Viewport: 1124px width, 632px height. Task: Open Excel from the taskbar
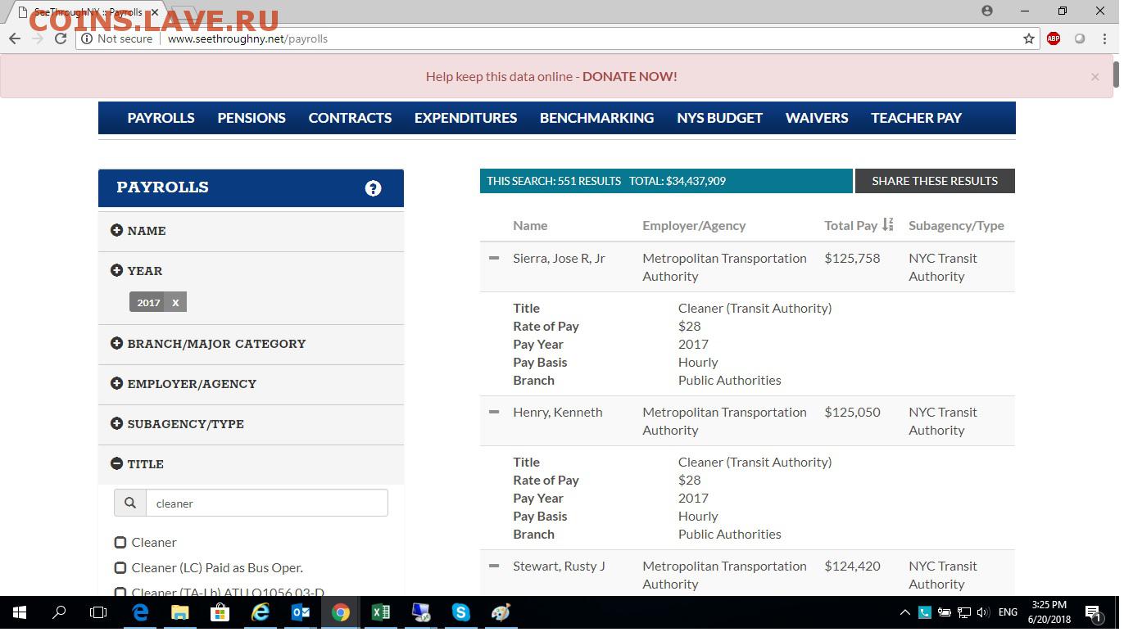click(380, 612)
